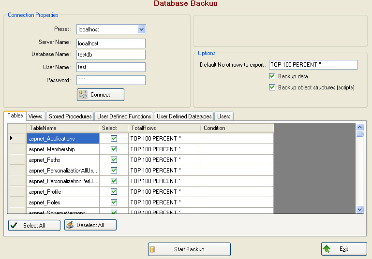Click the Condition column header

237,128
